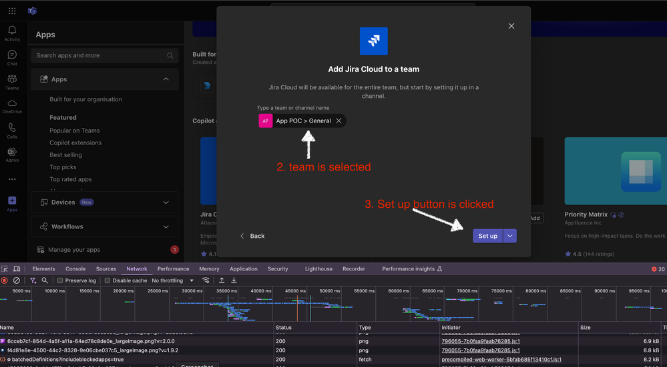Switch to the Sources tab
This screenshot has height=367, width=667.
106,269
